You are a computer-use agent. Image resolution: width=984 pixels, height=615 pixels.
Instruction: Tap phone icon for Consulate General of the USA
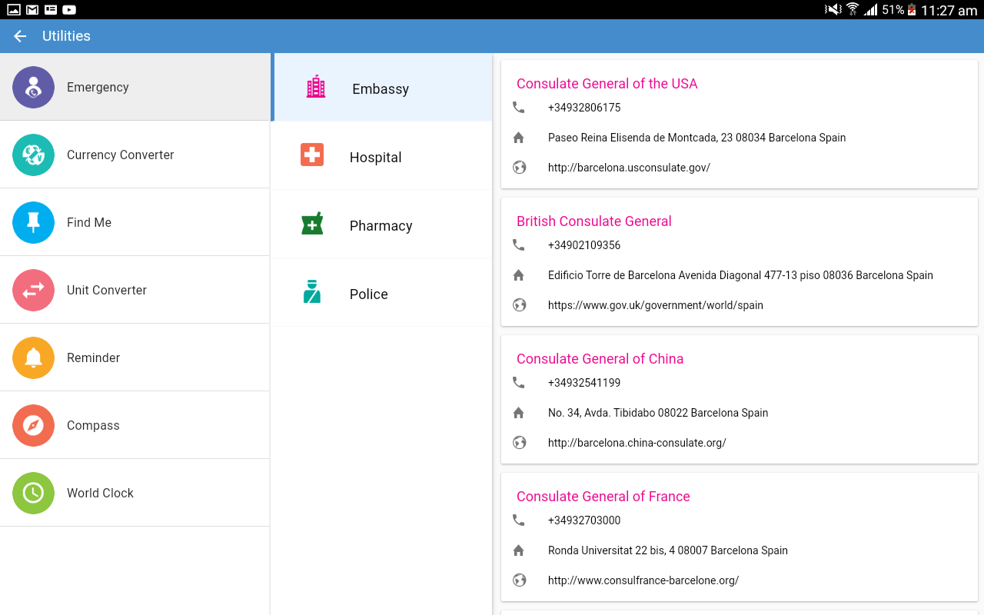(519, 108)
